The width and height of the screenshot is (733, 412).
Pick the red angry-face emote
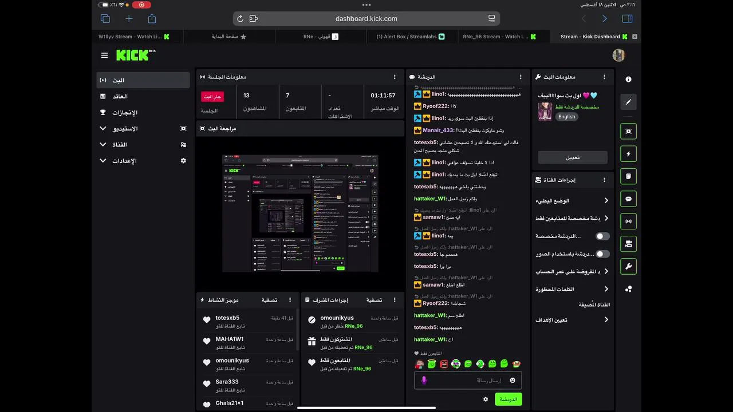(444, 363)
